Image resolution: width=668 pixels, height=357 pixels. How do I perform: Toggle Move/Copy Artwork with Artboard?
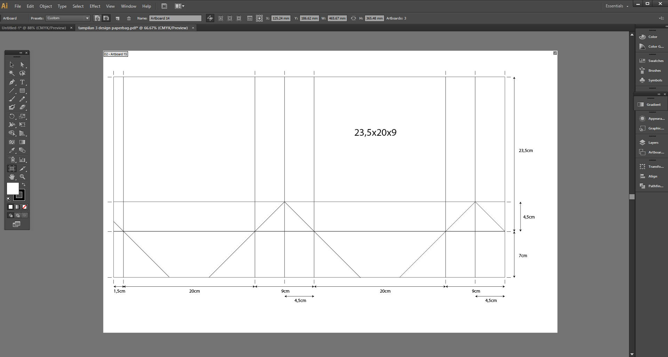[210, 18]
